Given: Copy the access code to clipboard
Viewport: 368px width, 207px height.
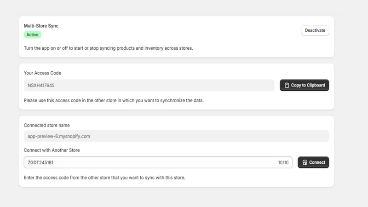Looking at the screenshot, I should (304, 85).
